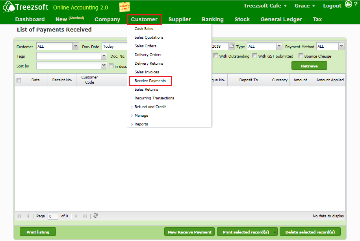360x241 pixels.
Task: Click the New Receive Payment button
Action: (189, 232)
